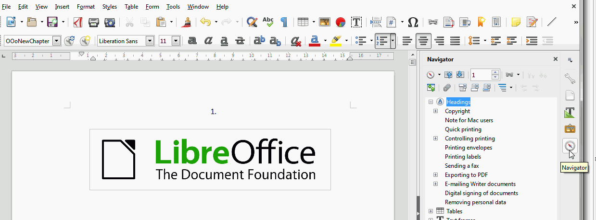Click the Save document icon
The width and height of the screenshot is (596, 220).
coord(53,22)
